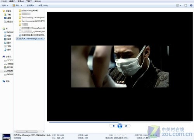Open the 文档 documents library
This screenshot has width=194, height=140.
pos(8,46)
